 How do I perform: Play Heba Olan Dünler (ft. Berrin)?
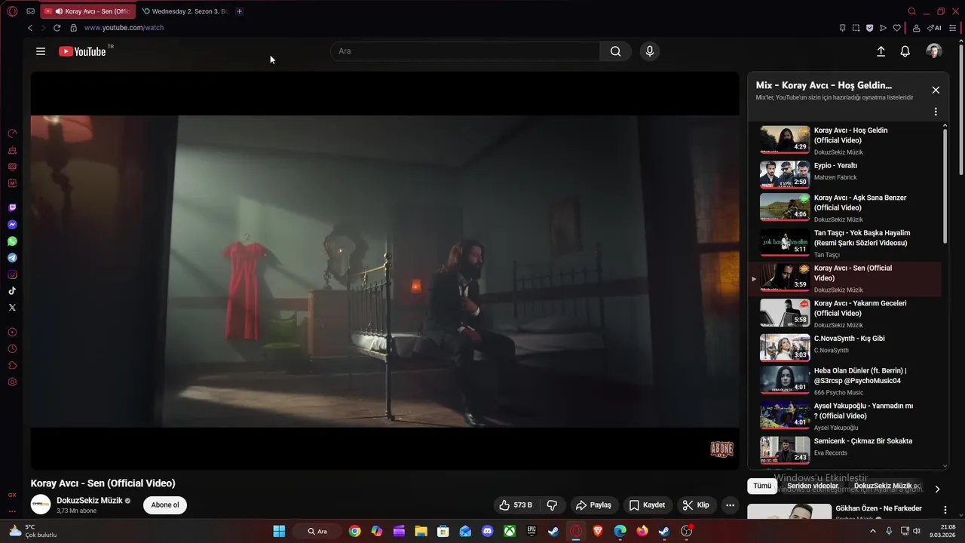[844, 380]
